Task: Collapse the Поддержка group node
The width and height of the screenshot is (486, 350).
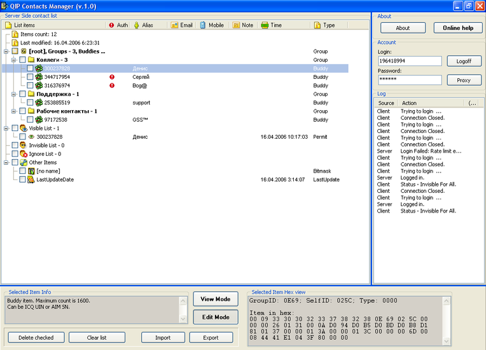Action: [x=13, y=94]
